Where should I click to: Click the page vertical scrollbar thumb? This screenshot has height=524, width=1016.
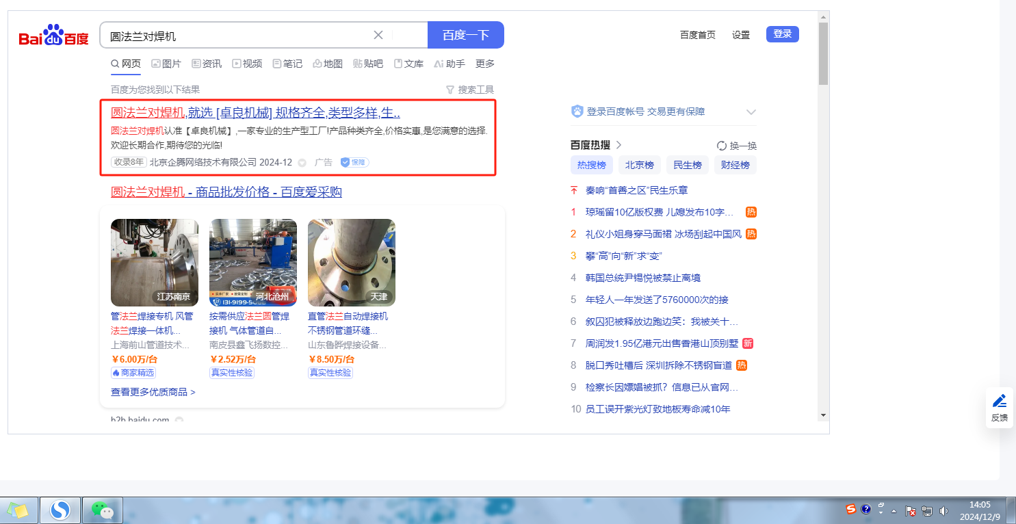pos(823,53)
